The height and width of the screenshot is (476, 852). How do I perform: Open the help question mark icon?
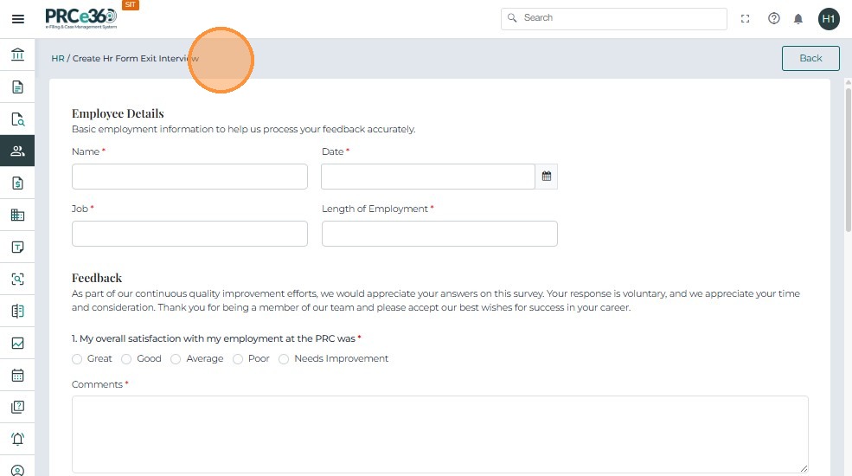[x=774, y=18]
